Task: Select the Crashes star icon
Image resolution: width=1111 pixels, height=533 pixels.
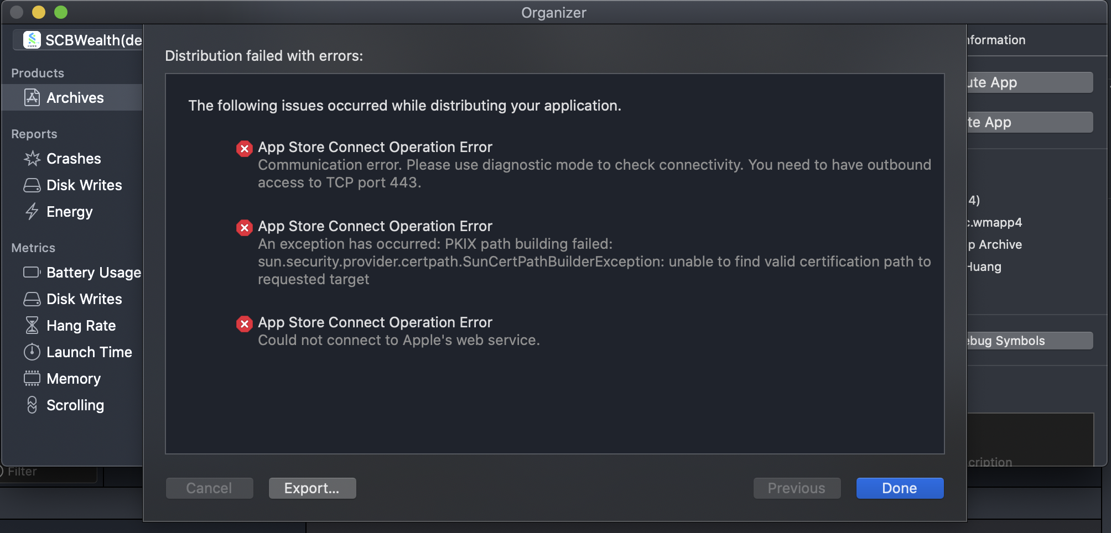Action: click(32, 159)
